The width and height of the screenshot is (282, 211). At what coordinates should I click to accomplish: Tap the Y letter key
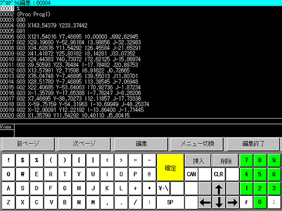[x=79, y=174]
